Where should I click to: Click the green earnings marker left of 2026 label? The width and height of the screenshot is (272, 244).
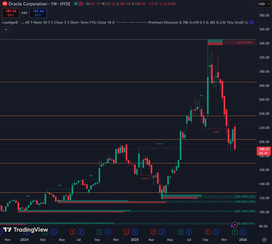point(234,232)
